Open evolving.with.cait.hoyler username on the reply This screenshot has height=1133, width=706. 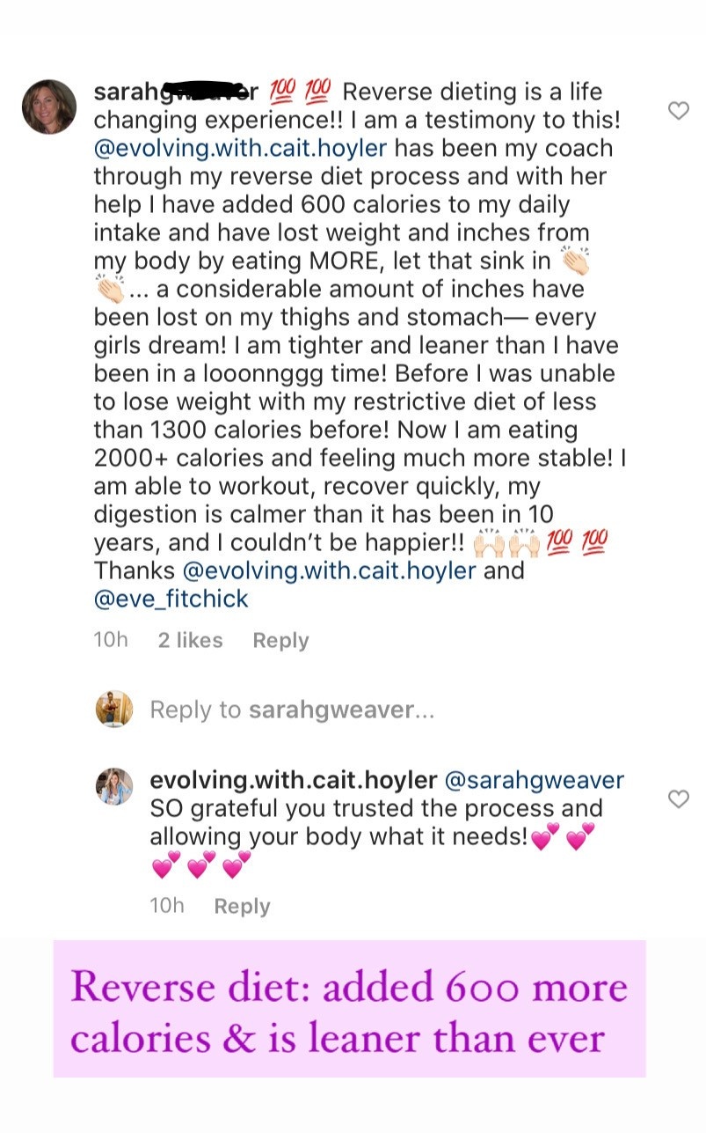point(294,781)
